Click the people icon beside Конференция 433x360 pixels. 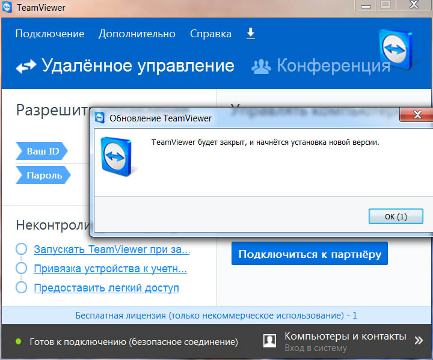click(x=261, y=67)
